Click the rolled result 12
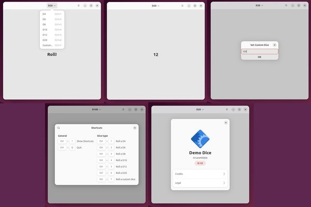 tap(155, 55)
